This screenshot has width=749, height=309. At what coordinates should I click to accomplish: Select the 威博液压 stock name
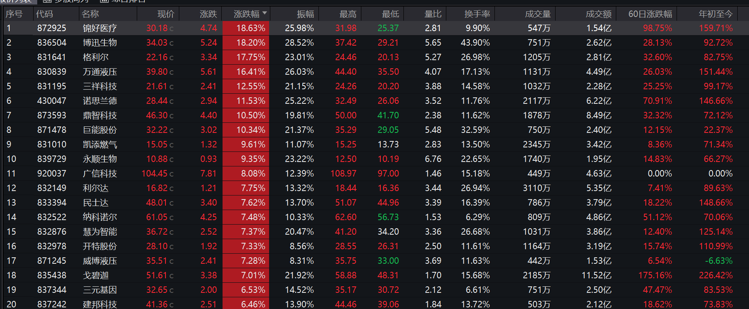tap(100, 261)
